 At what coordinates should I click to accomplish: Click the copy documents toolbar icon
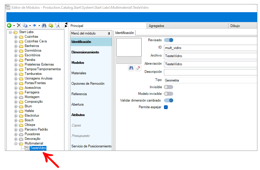[25, 26]
